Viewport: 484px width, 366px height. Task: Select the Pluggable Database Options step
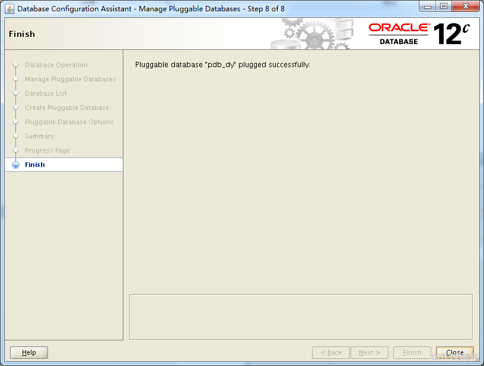(x=69, y=122)
